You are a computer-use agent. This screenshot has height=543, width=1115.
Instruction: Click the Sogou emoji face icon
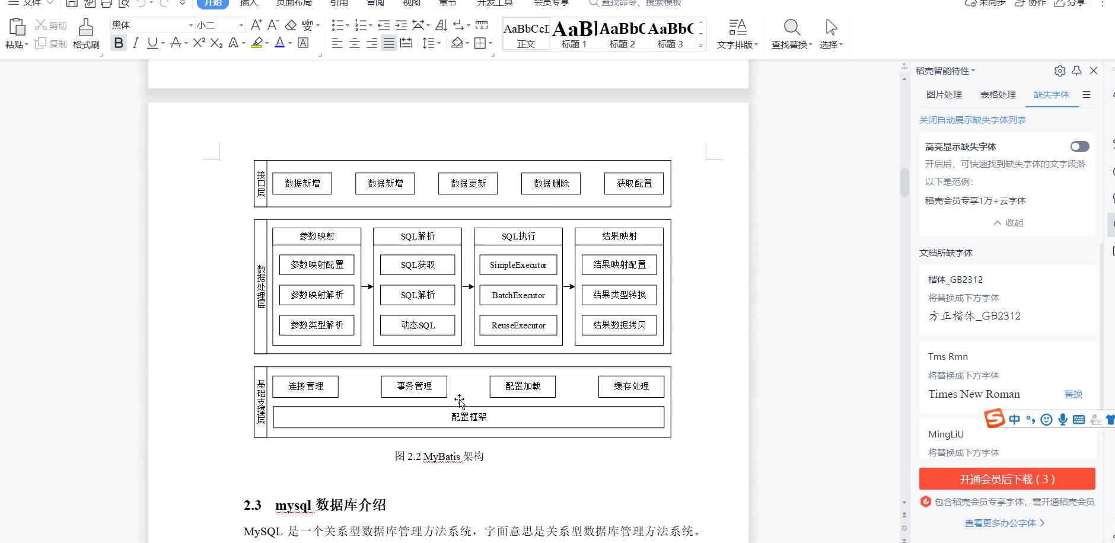click(1047, 420)
